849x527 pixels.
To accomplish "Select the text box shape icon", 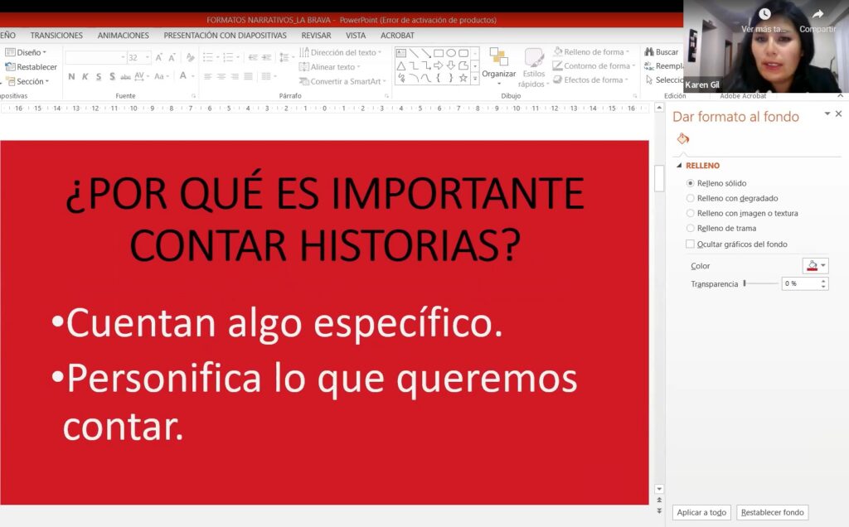I will 401,53.
